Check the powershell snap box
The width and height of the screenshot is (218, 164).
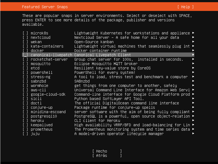click(x=25, y=72)
